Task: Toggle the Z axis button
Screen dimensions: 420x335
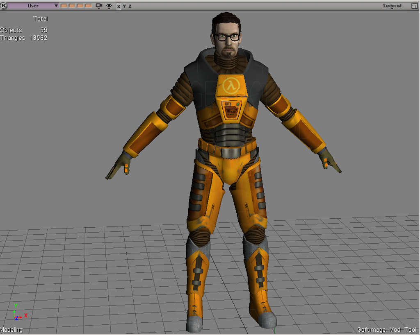Action: [130, 6]
